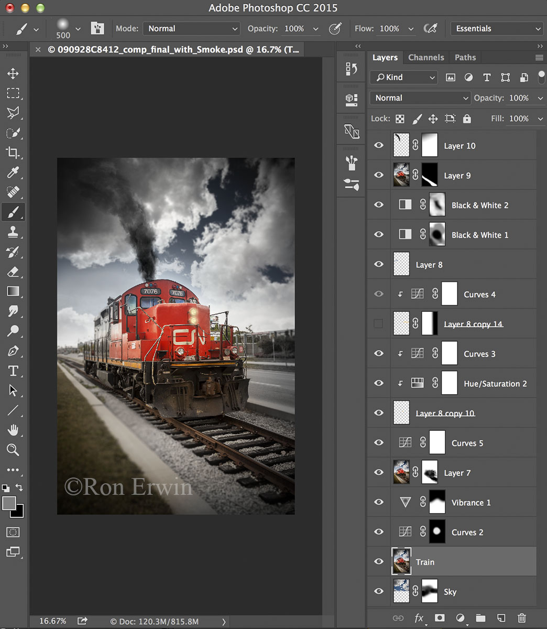
Task: Open brush Opacity slider dropdown
Action: (315, 29)
